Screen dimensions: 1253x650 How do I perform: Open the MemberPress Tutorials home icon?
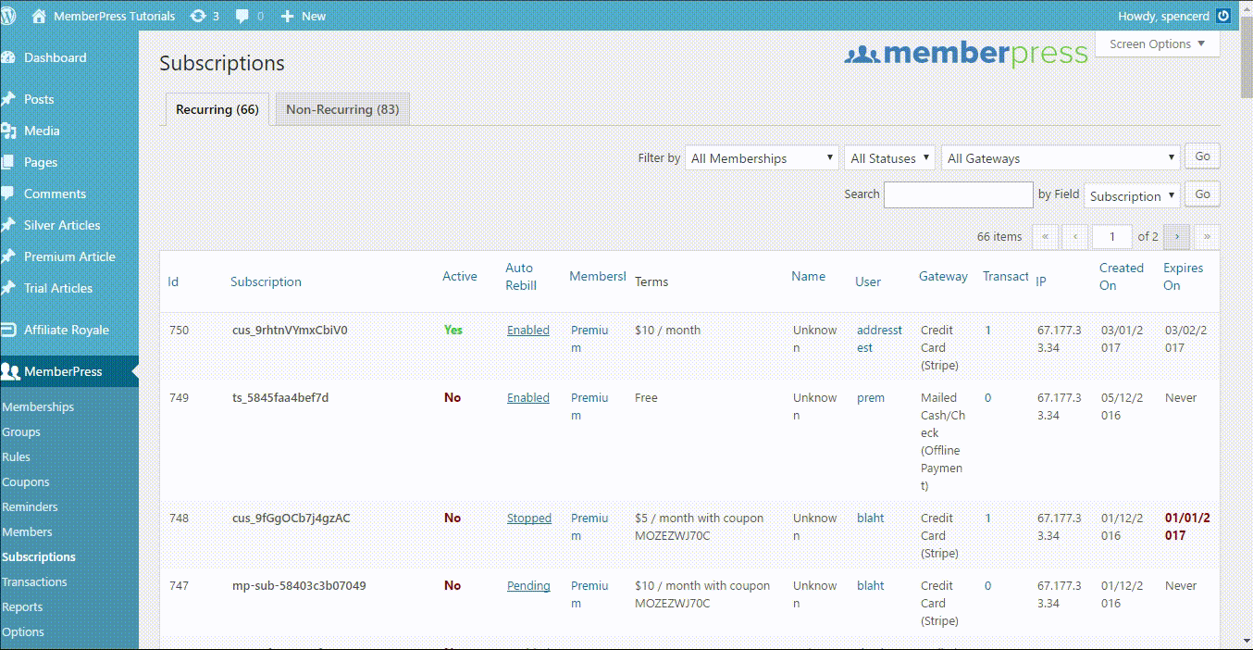pyautogui.click(x=39, y=16)
